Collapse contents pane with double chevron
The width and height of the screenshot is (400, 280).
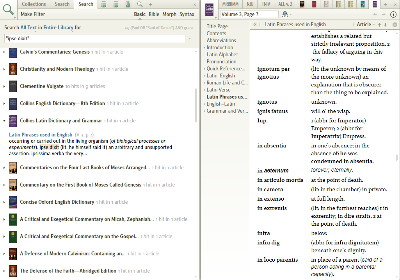pos(255,25)
